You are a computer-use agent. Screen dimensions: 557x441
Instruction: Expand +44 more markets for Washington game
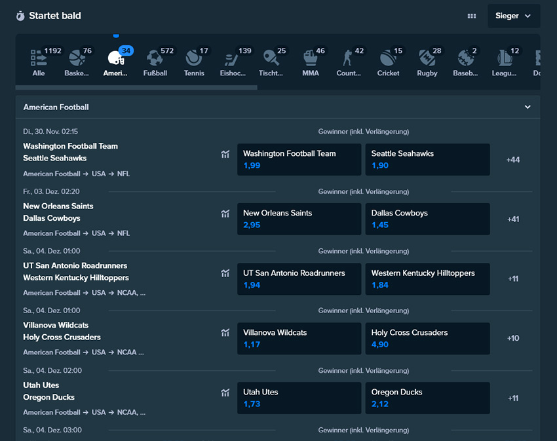pos(513,159)
